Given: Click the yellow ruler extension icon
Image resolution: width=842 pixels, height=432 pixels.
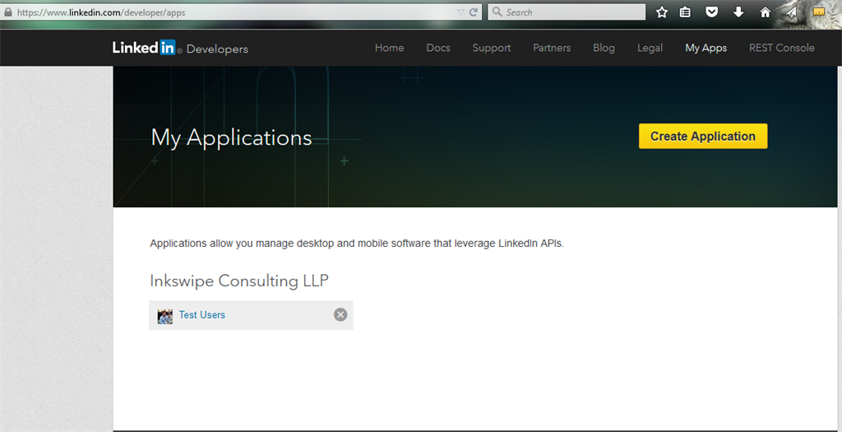Looking at the screenshot, I should pyautogui.click(x=818, y=12).
